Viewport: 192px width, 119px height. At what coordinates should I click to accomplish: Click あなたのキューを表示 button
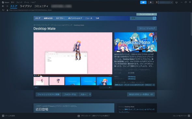141,94
